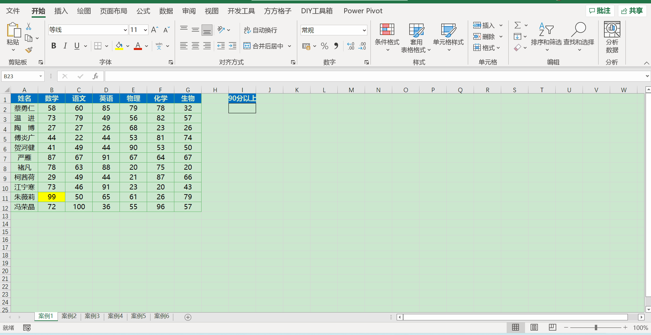This screenshot has width=651, height=335.
Task: Open the 公式 (Formulas) ribbon tab
Action: coord(143,11)
